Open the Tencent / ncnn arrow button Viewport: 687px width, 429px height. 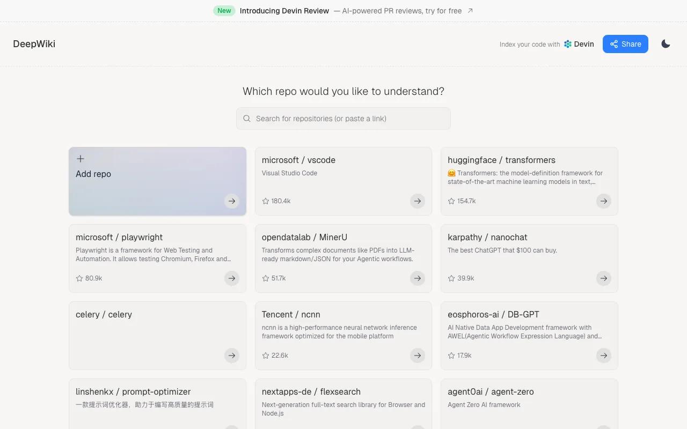tap(418, 356)
